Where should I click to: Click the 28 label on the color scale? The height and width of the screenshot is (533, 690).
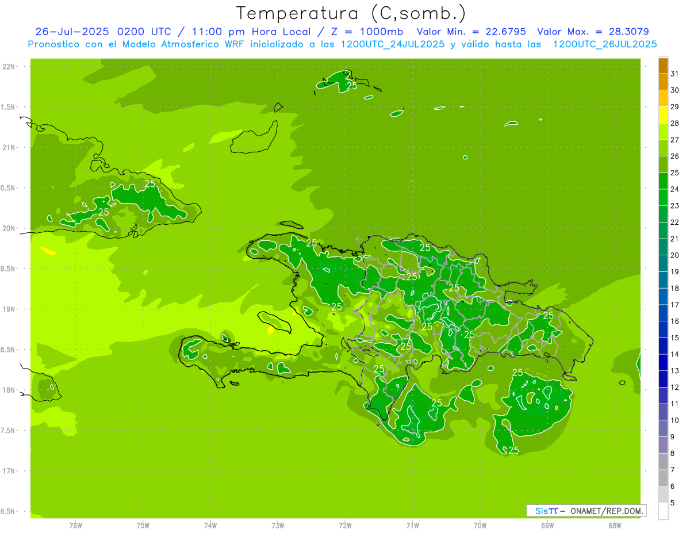(x=675, y=123)
